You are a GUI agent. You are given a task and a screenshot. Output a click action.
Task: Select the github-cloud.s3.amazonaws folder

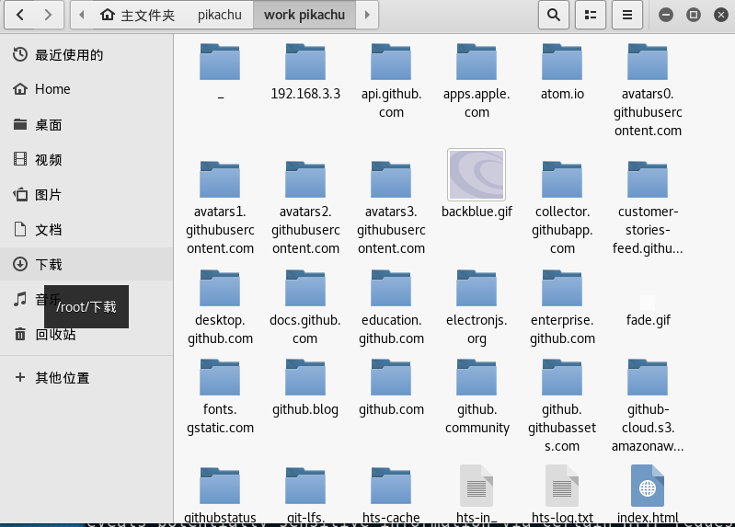point(648,406)
